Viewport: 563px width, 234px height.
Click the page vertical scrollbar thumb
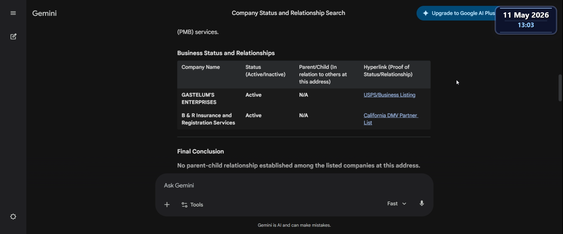[x=560, y=88]
